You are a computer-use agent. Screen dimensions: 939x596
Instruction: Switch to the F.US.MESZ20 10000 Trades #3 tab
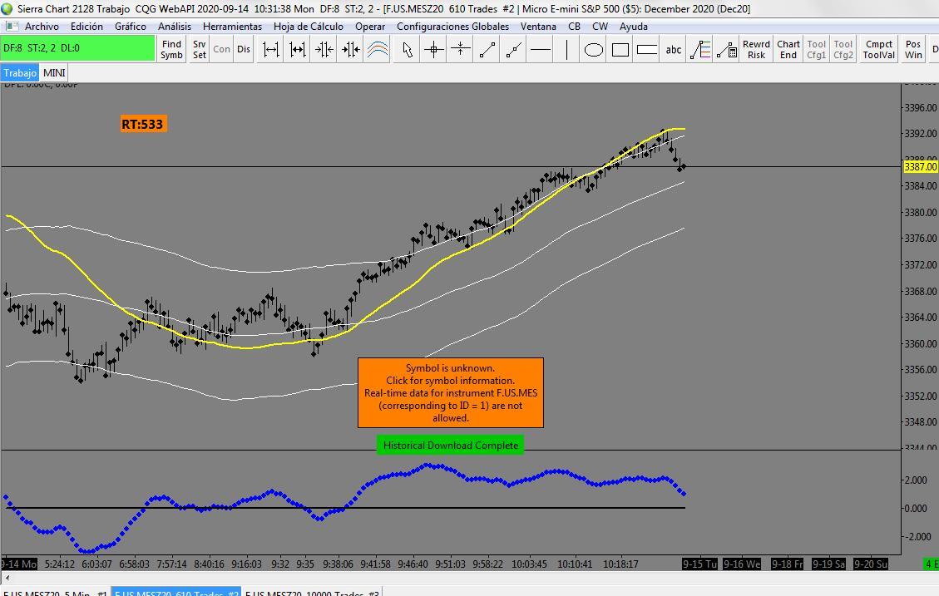click(x=311, y=593)
